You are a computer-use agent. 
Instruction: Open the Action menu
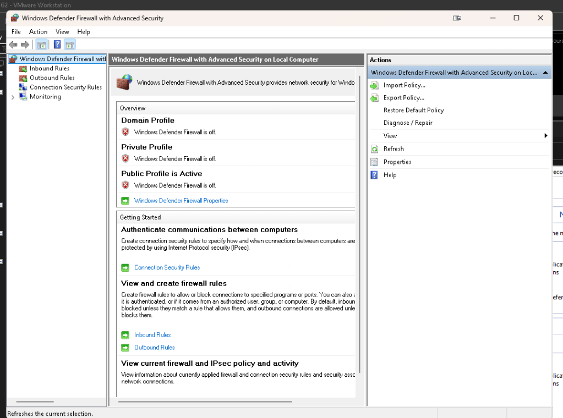pos(38,31)
